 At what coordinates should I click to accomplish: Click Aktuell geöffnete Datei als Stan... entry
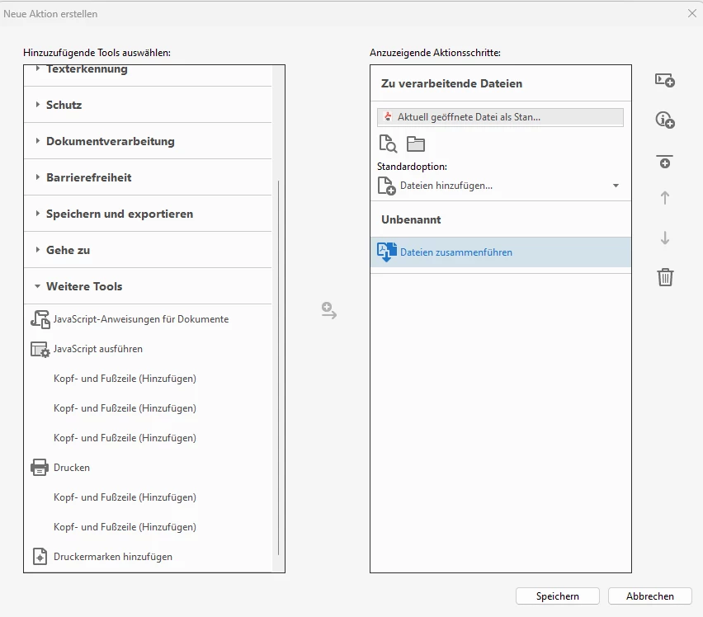click(x=500, y=117)
